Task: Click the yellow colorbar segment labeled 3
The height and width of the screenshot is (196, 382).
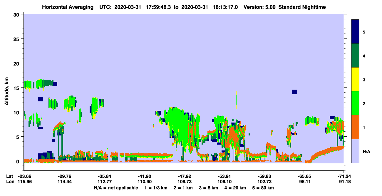Action: (355, 79)
